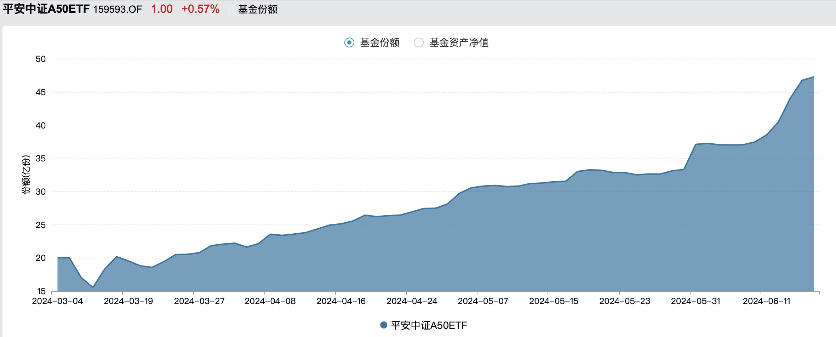Click the y-axis value 25

(41, 225)
